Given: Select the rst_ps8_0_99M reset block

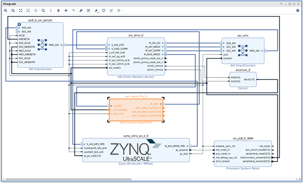Looking at the screenshot, I should point(243,154).
